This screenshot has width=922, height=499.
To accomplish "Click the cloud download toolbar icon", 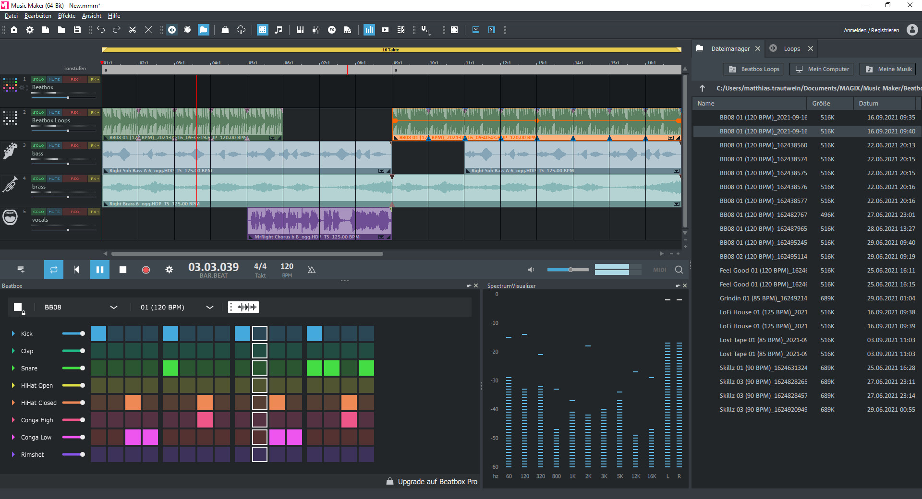I will [241, 29].
